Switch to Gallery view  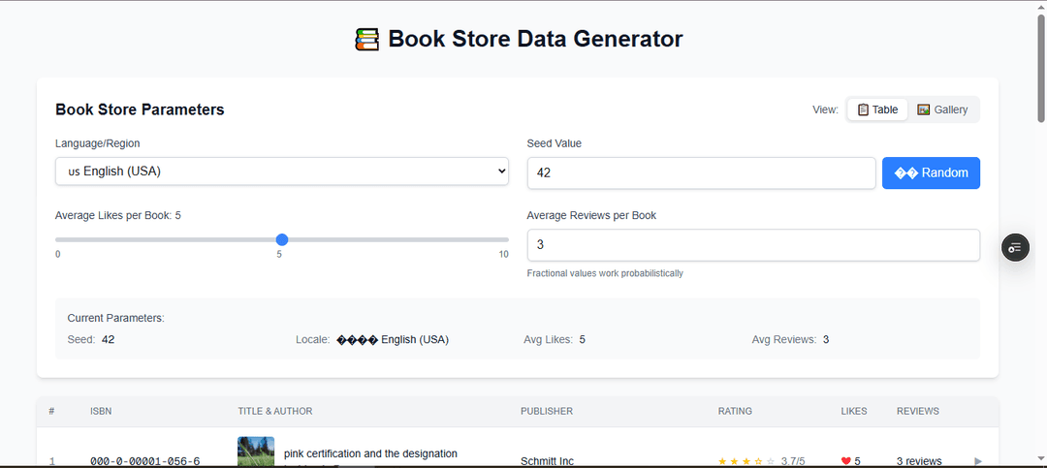[x=942, y=109]
